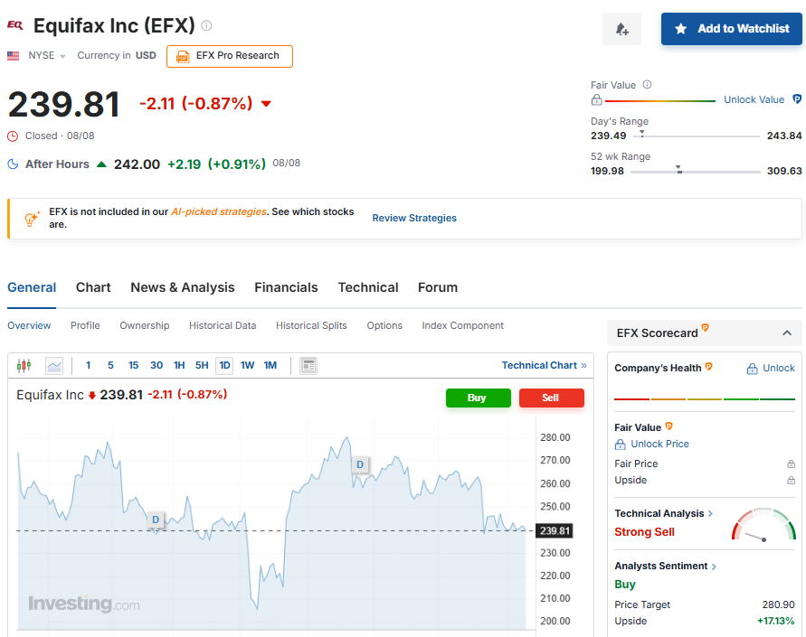Create a price alert with bell icon

point(622,29)
